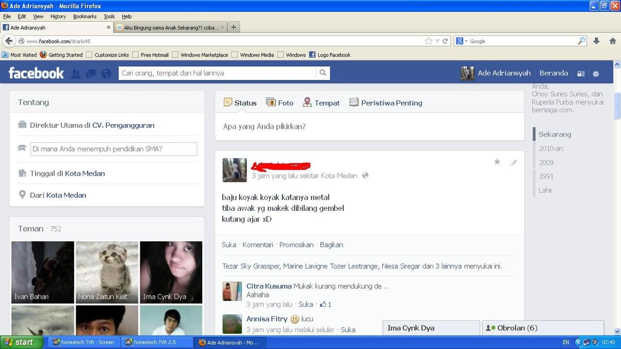Click the high school education input field

[114, 149]
